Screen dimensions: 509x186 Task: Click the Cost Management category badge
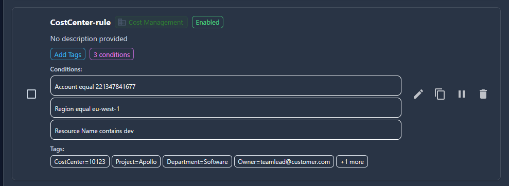coord(151,23)
